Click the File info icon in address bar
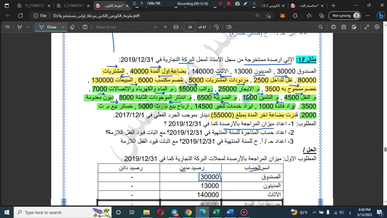The image size is (387, 218). pos(36,16)
